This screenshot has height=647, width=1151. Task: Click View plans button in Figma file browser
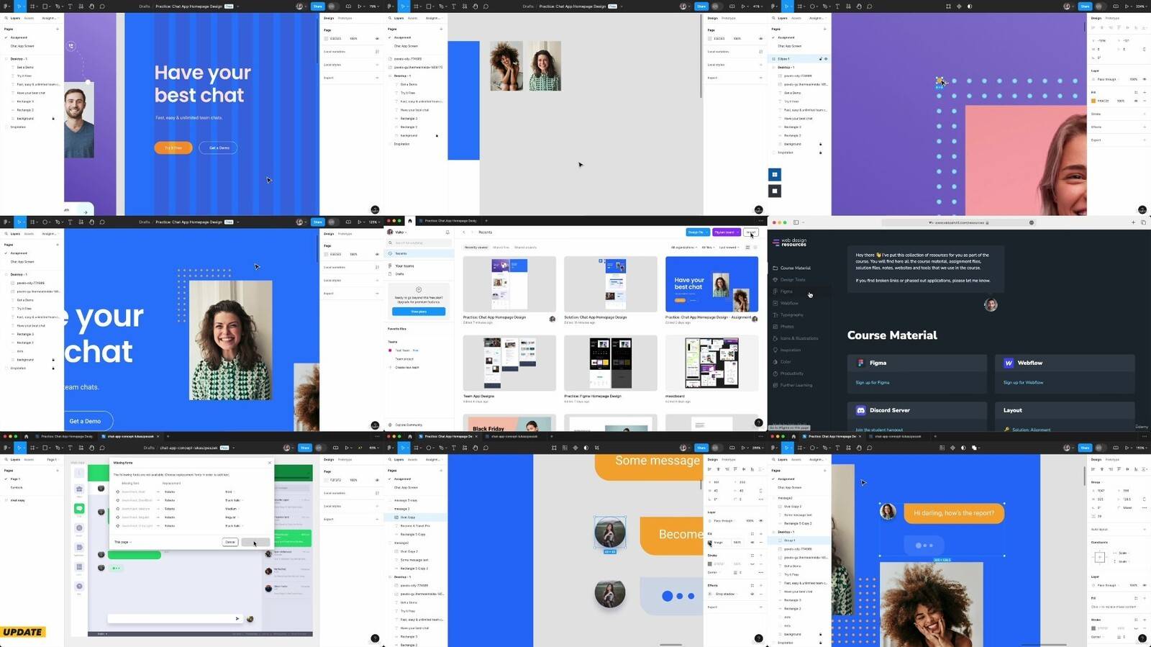tap(419, 312)
